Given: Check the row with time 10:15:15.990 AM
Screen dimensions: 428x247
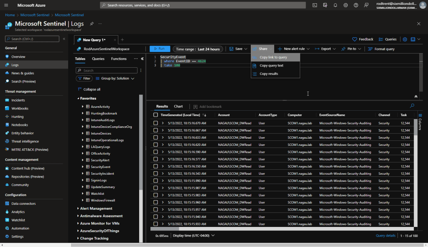Looking at the screenshot, I should pyautogui.click(x=155, y=181).
